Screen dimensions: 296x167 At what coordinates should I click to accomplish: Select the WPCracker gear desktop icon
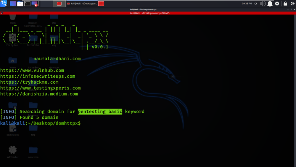(13, 152)
